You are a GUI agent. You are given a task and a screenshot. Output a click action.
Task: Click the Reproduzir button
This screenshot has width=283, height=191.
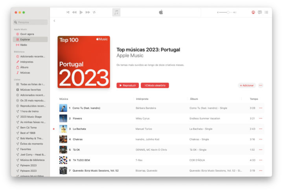coord(128,85)
